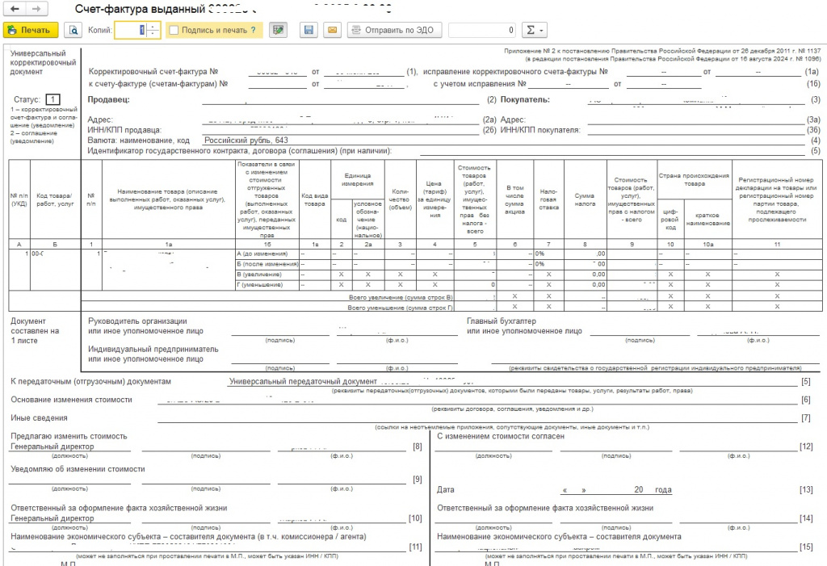Screen dimensions: 827x566
Task: Click the yellow Печать button
Action: (x=30, y=30)
